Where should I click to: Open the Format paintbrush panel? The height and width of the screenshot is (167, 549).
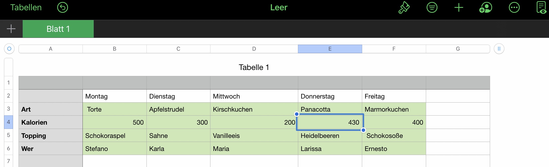coord(404,8)
